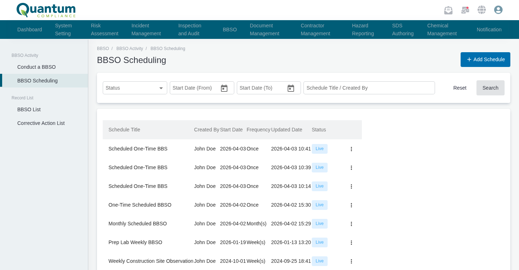Click the Created By column header
The height and width of the screenshot is (270, 519).
click(x=207, y=130)
